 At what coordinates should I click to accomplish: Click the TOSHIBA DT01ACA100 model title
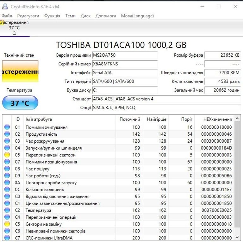click(121, 45)
